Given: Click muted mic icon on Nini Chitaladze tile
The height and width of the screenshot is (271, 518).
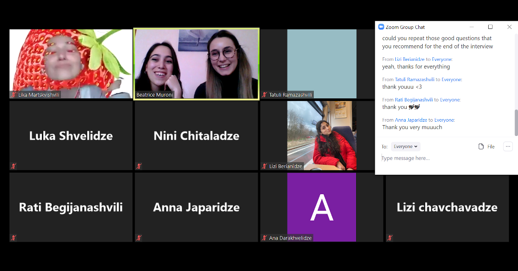Looking at the screenshot, I should (139, 166).
